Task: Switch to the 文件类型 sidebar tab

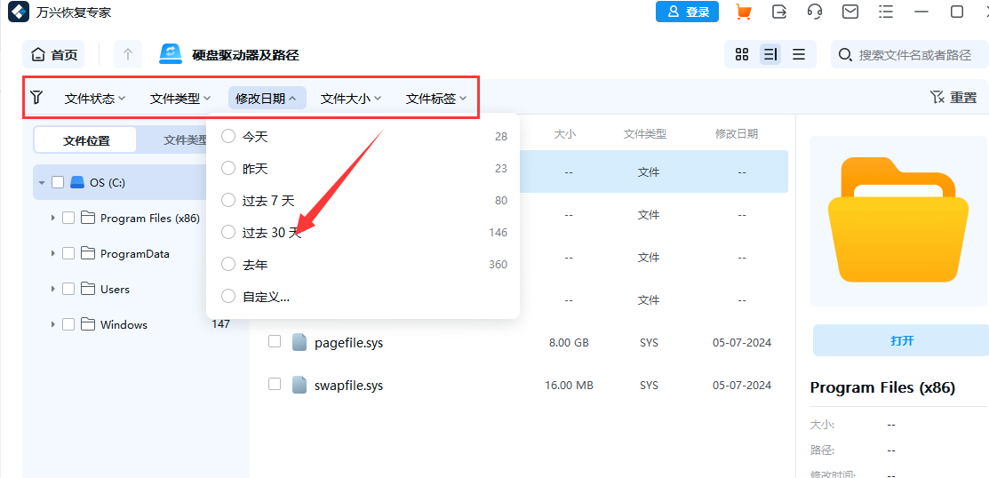Action: [x=186, y=140]
